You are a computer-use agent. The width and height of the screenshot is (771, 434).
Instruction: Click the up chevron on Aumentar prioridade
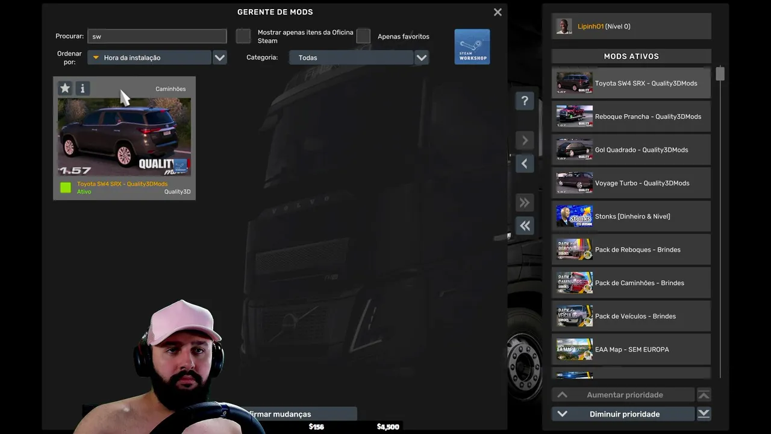click(x=562, y=395)
